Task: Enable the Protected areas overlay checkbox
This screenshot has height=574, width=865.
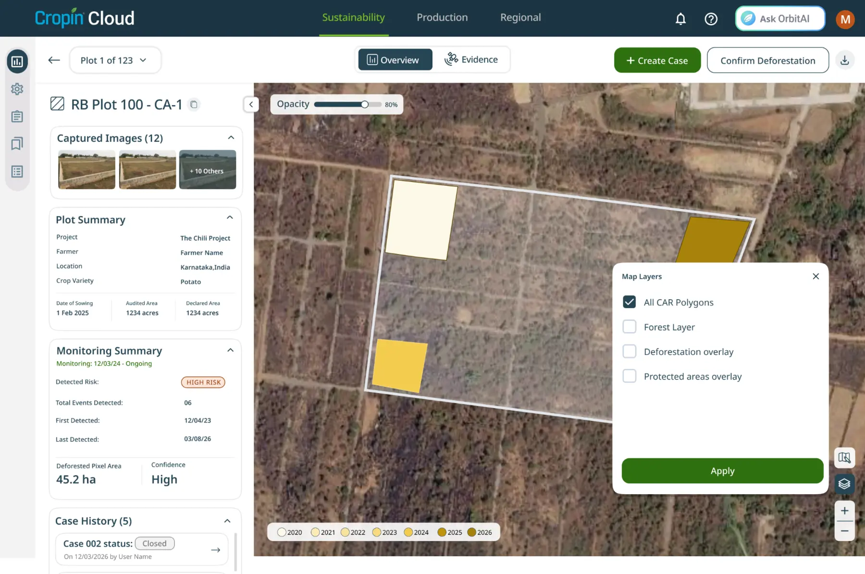Action: (629, 376)
